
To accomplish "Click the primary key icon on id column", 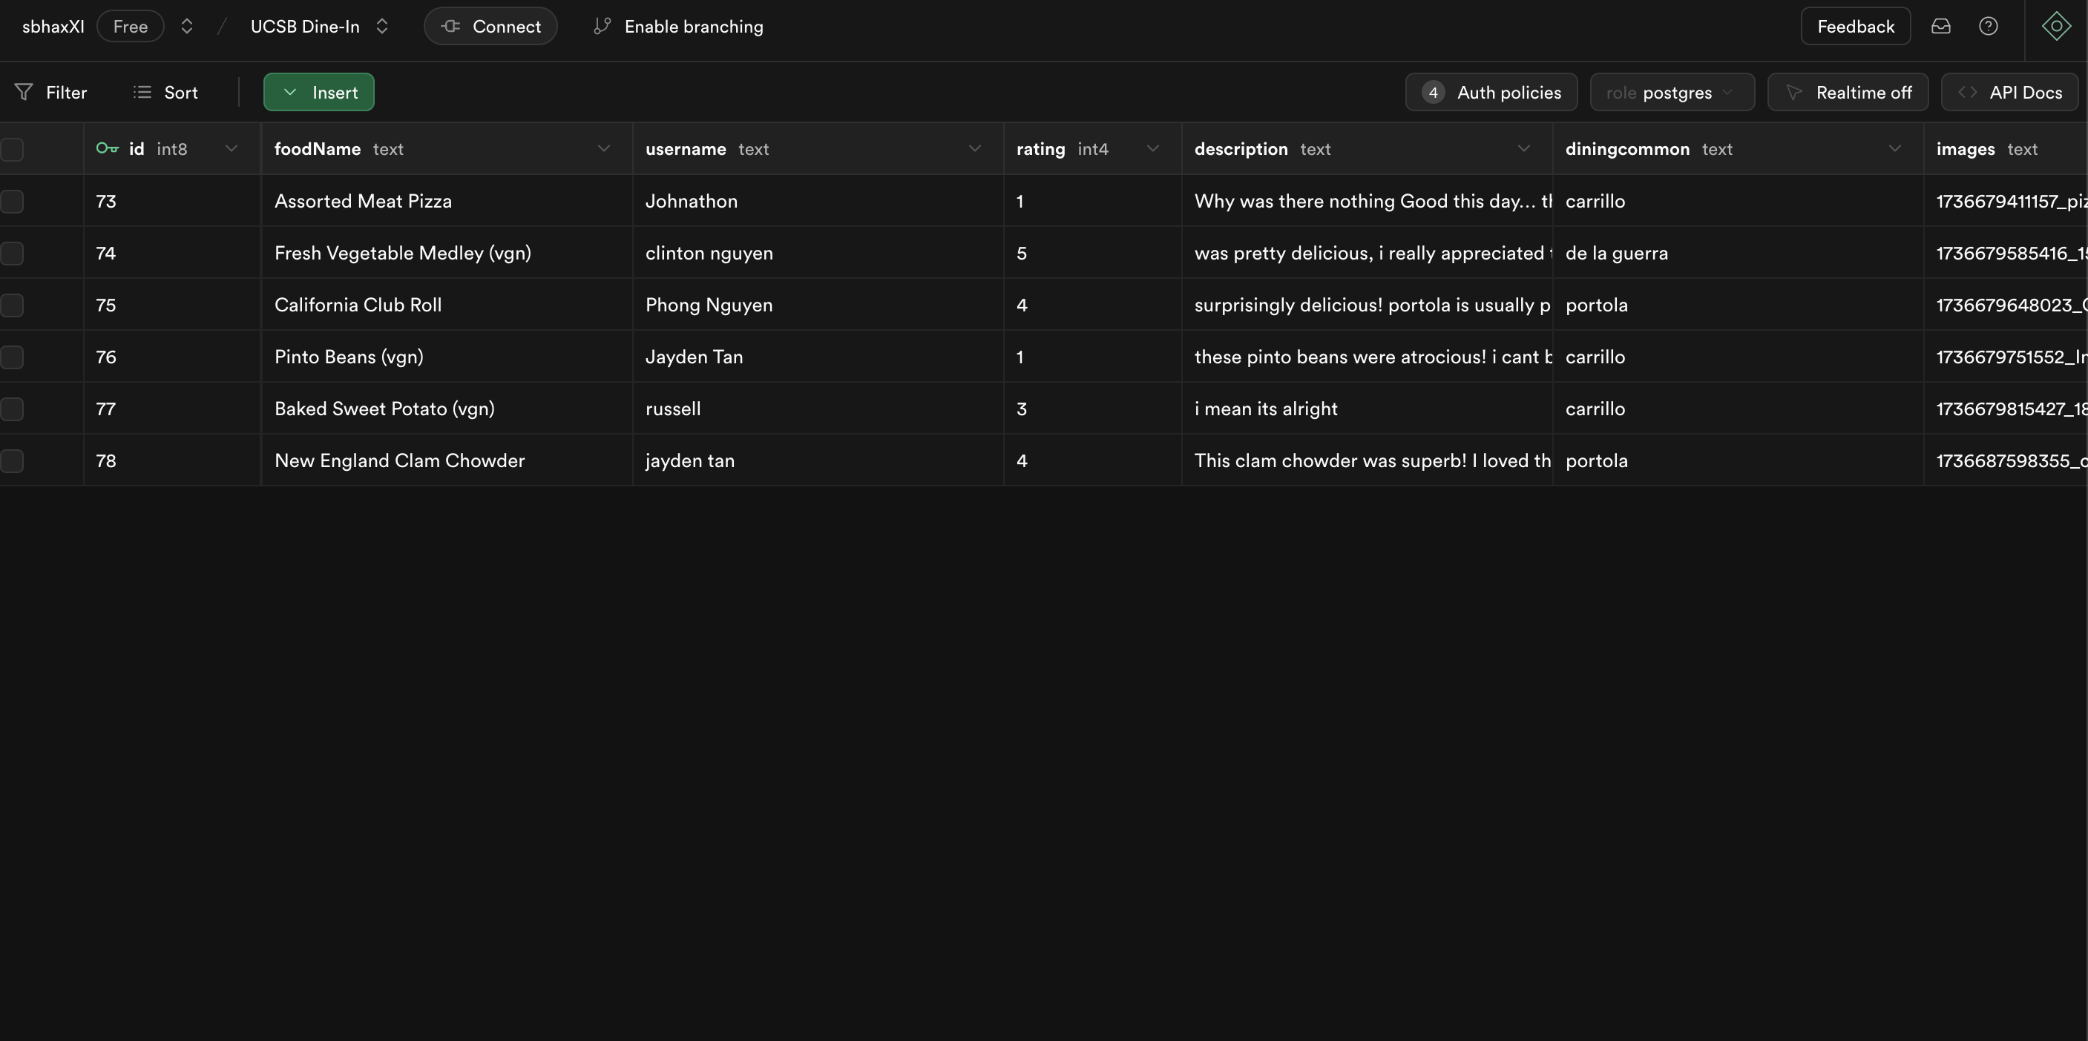I will (x=107, y=148).
